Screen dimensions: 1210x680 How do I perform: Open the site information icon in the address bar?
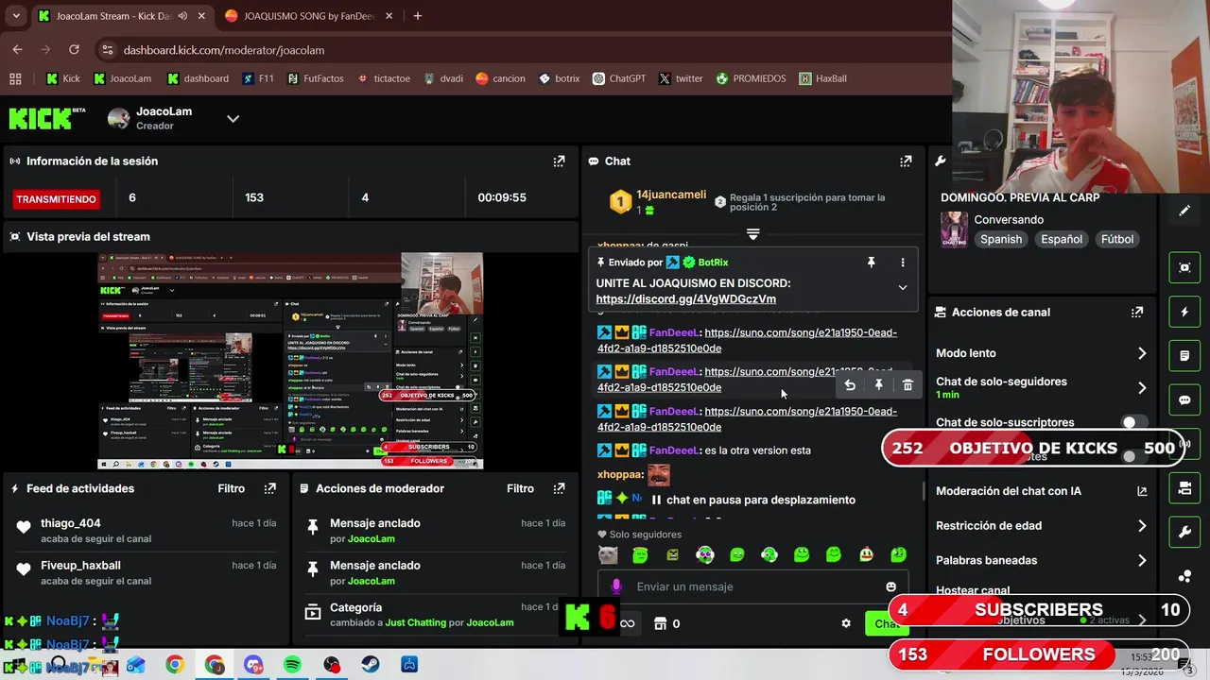tap(107, 50)
